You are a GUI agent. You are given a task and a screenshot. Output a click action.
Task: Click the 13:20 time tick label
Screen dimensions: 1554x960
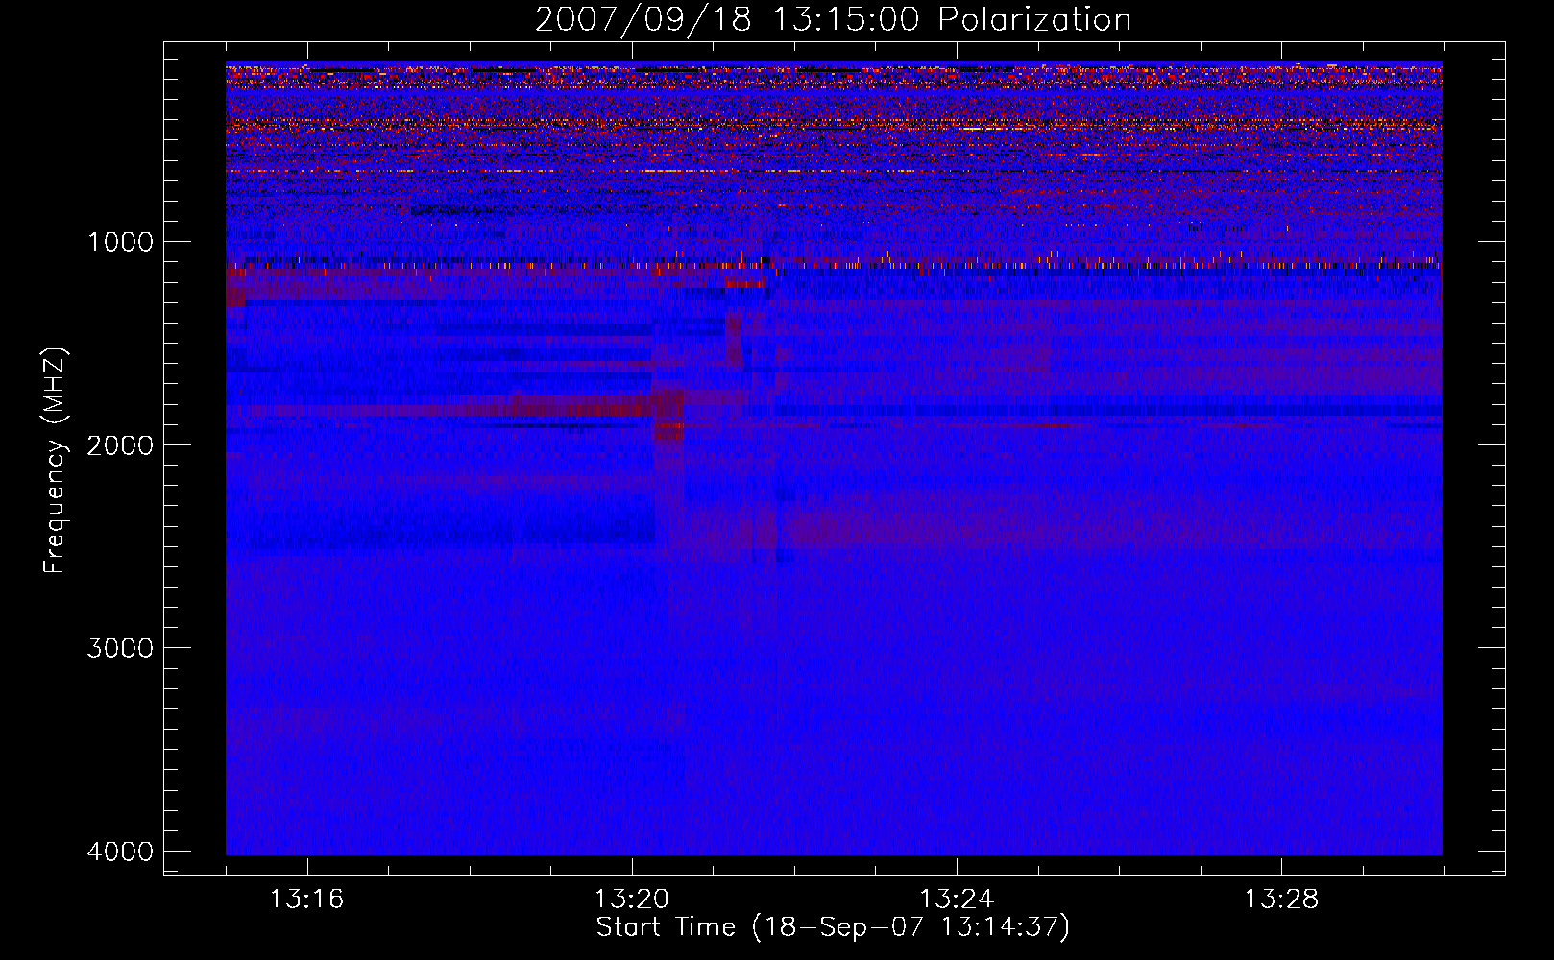coord(631,900)
